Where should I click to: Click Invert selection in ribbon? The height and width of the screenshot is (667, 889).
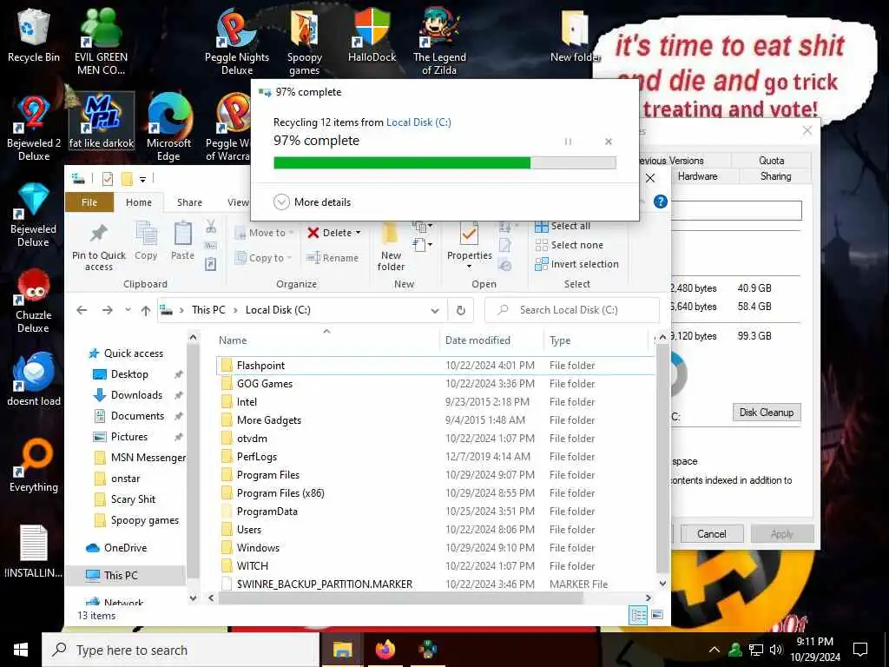[x=576, y=264]
